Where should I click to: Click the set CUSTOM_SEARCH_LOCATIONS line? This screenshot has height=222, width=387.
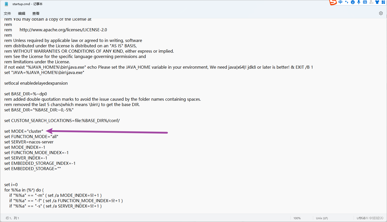click(x=62, y=121)
